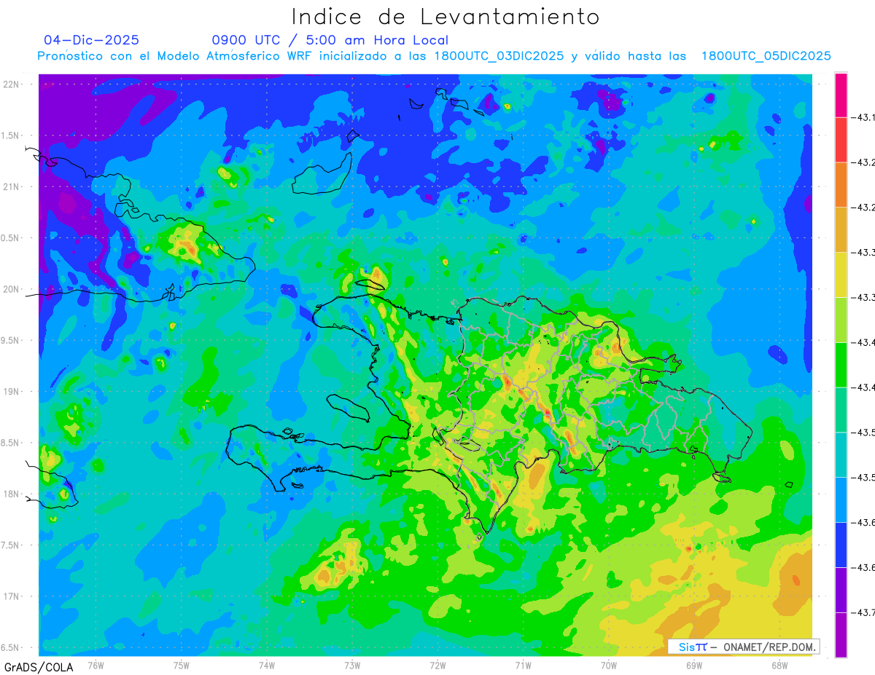This screenshot has width=875, height=675.
Task: Click the '73W' longitude label
Action: (352, 665)
